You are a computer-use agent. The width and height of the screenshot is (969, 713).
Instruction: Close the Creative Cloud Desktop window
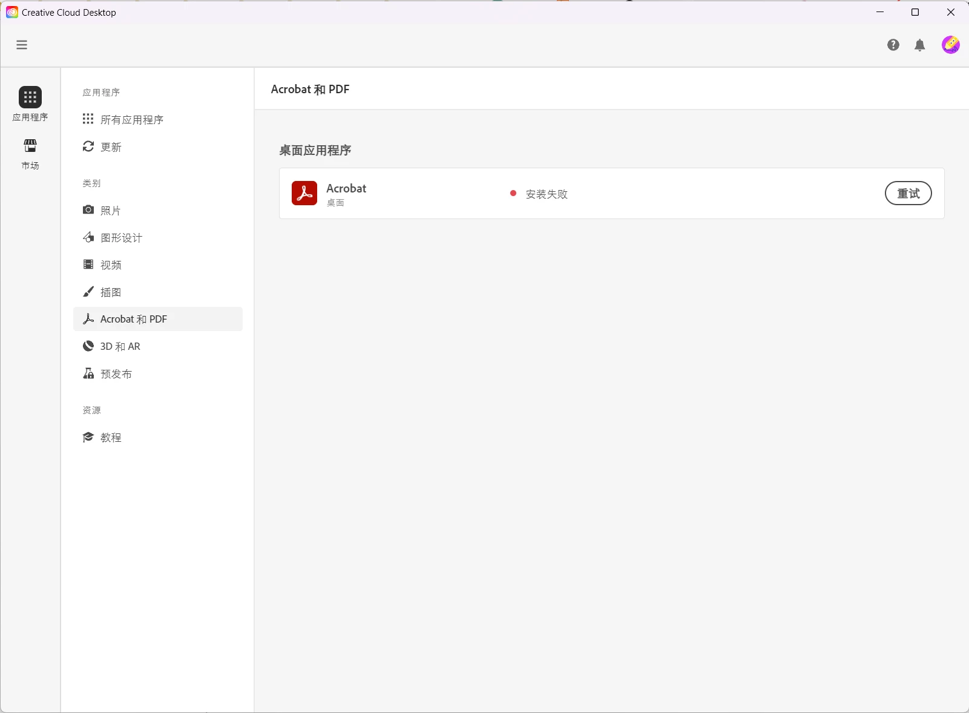tap(951, 12)
